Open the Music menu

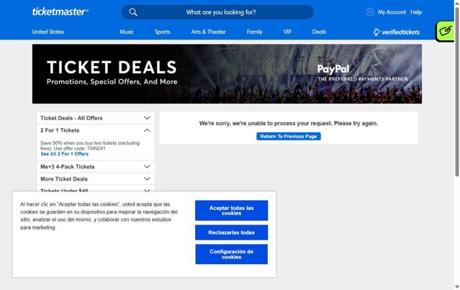click(x=127, y=32)
